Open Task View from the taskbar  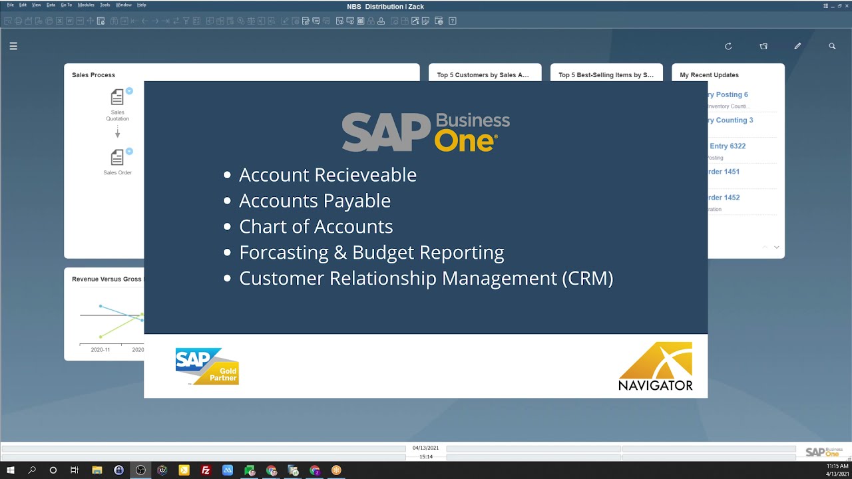pyautogui.click(x=75, y=470)
